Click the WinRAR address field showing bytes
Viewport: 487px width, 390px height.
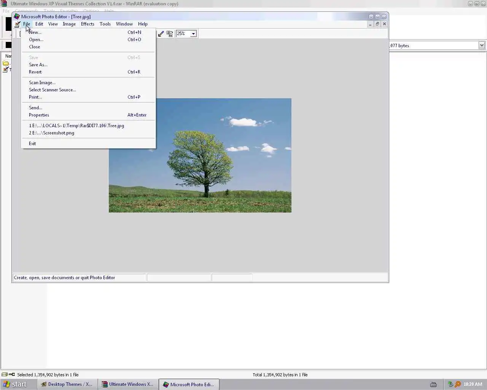pos(434,45)
